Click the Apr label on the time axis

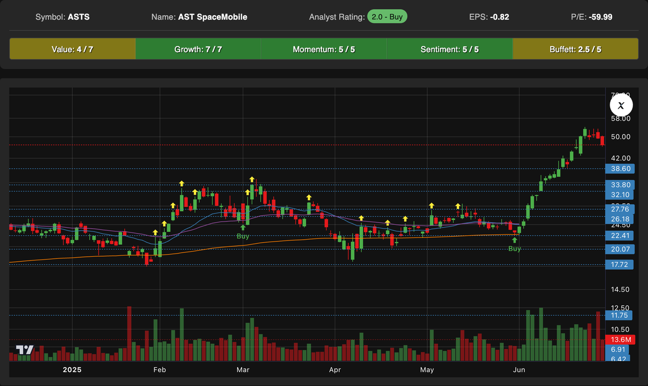click(335, 370)
